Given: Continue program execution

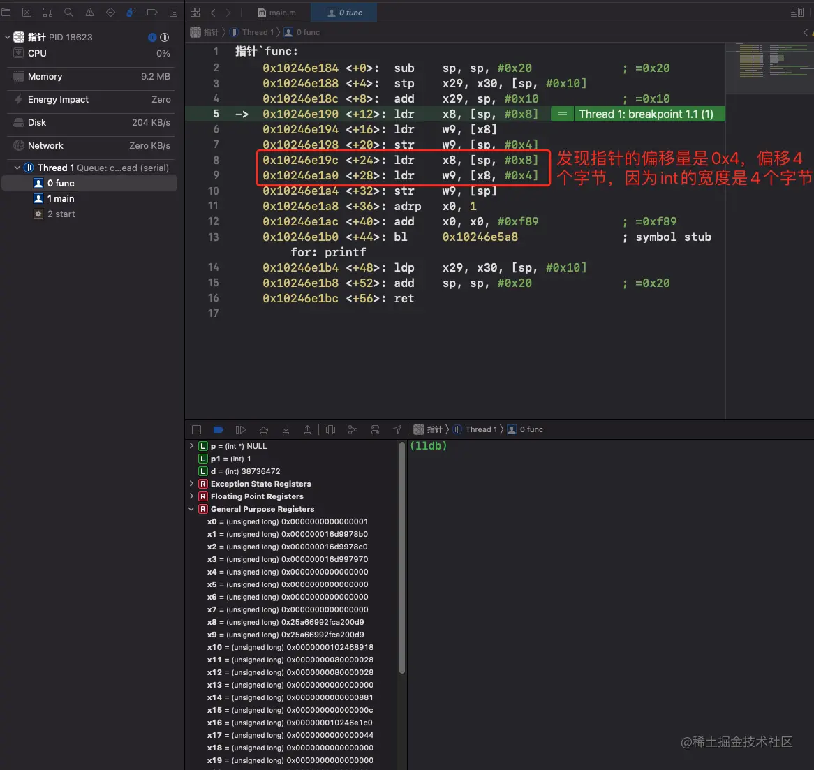Looking at the screenshot, I should 240,429.
